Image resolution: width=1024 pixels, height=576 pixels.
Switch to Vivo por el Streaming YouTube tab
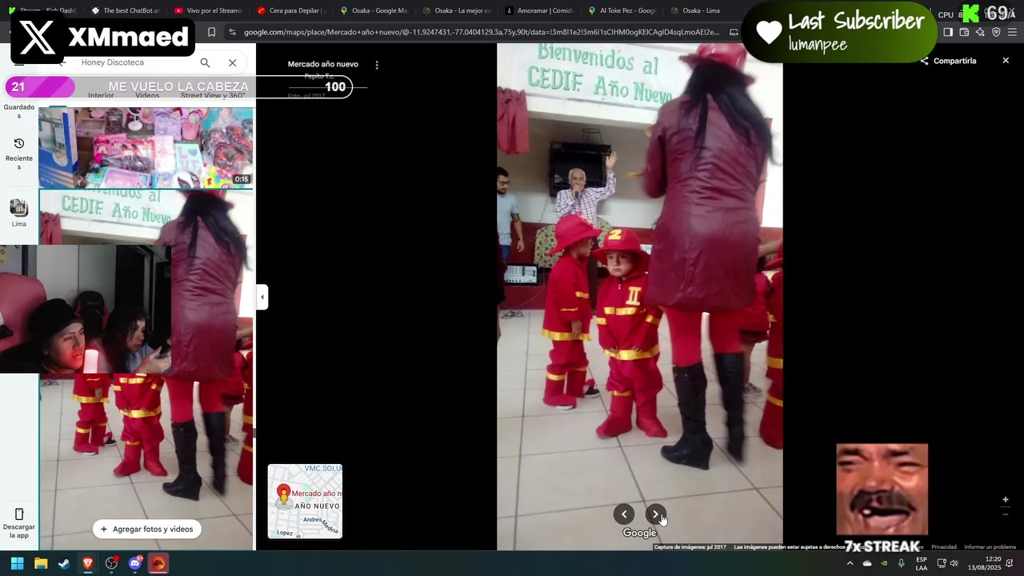208,11
